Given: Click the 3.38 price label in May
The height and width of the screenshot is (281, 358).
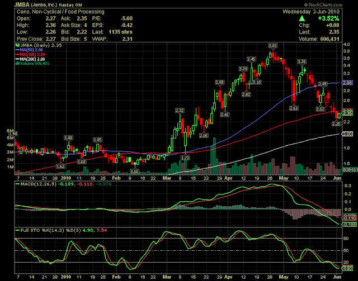Looking at the screenshot, I should pyautogui.click(x=302, y=61).
